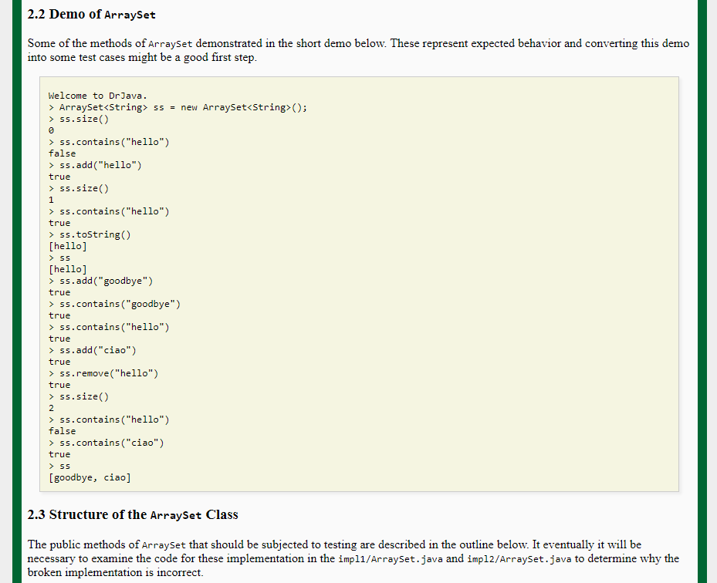Click the first 'false' output line
Image resolution: width=717 pixels, height=583 pixels.
63,153
